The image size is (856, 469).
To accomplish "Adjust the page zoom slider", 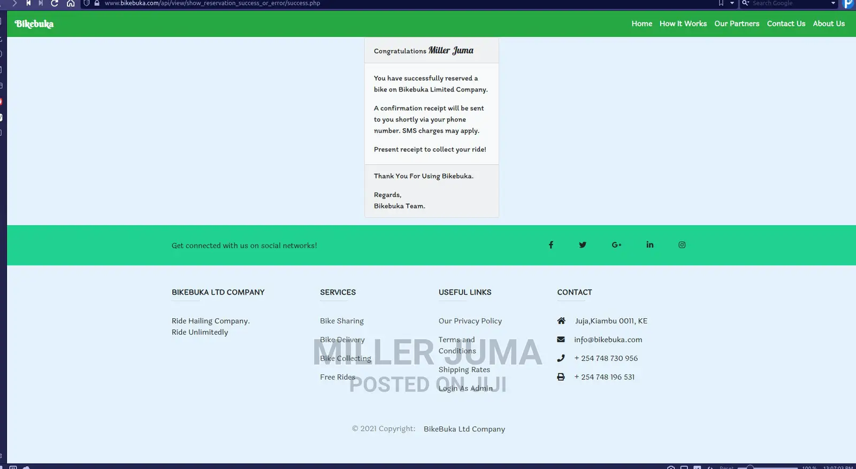I will (x=768, y=467).
